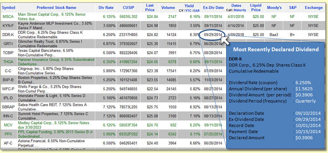Viewport: 328px width, 153px height.
Task: Click CUSIP value 56035L302
Action: pos(129,17)
